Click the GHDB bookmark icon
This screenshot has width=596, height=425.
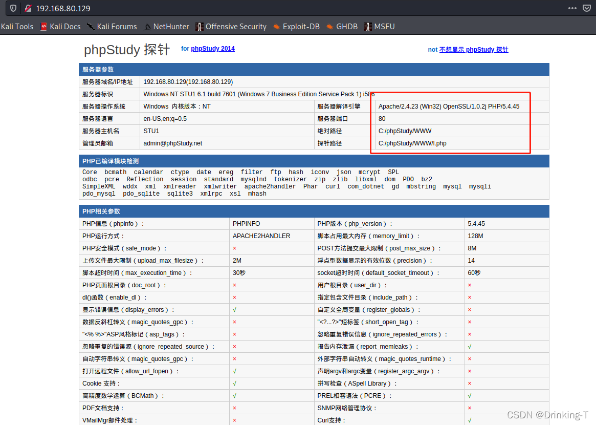click(329, 26)
